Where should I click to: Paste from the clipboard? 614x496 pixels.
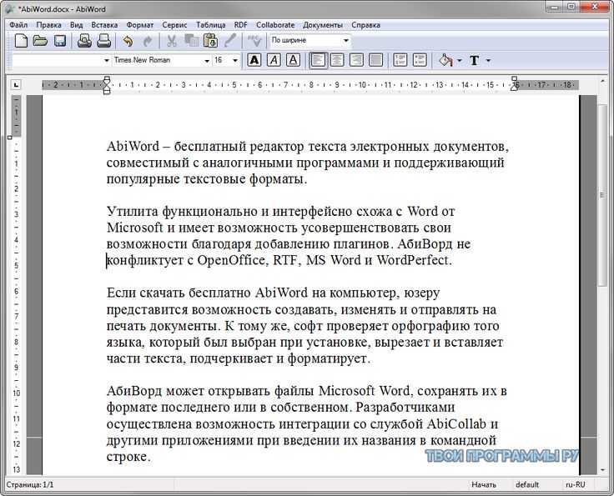[211, 41]
